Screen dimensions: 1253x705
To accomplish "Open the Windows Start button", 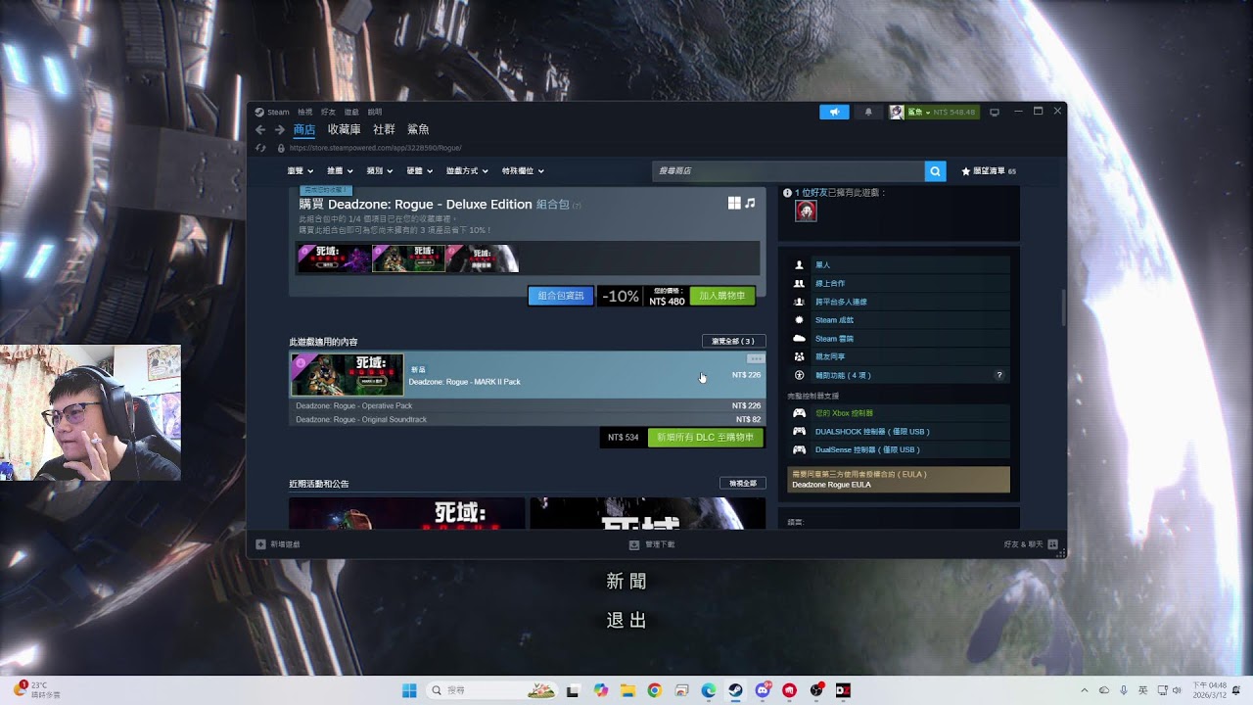I will (409, 690).
